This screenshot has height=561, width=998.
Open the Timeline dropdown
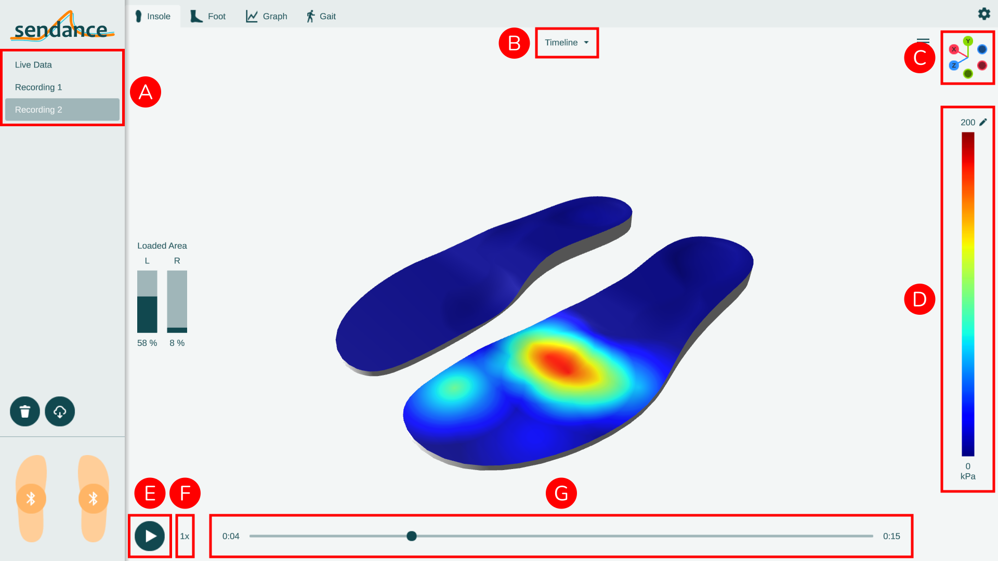point(567,43)
